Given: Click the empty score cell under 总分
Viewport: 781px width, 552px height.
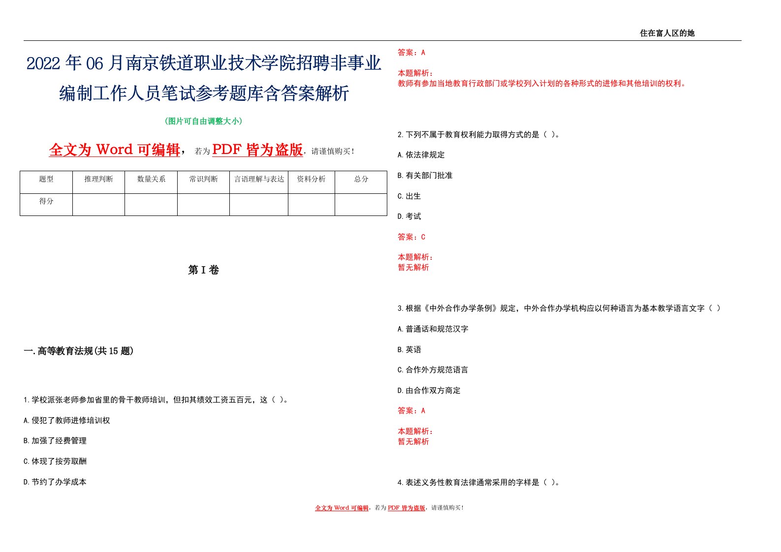Looking at the screenshot, I should coord(361,205).
